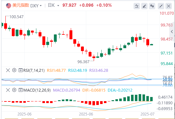Click the 97.151 price axis label
Image resolution: width=175 pixels, height=119 pixels.
[166, 53]
